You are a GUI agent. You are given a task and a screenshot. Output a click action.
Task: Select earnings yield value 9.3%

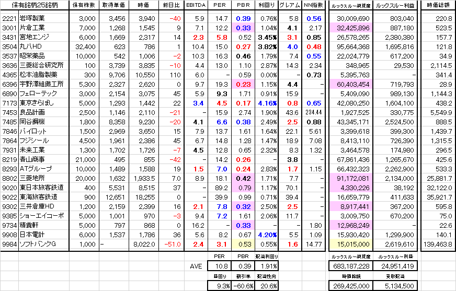(x=223, y=286)
